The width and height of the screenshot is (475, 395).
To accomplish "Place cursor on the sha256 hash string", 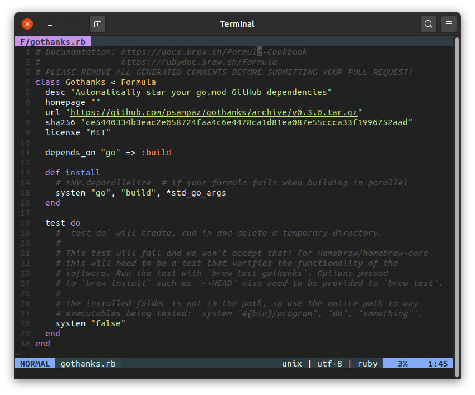I will click(x=246, y=122).
